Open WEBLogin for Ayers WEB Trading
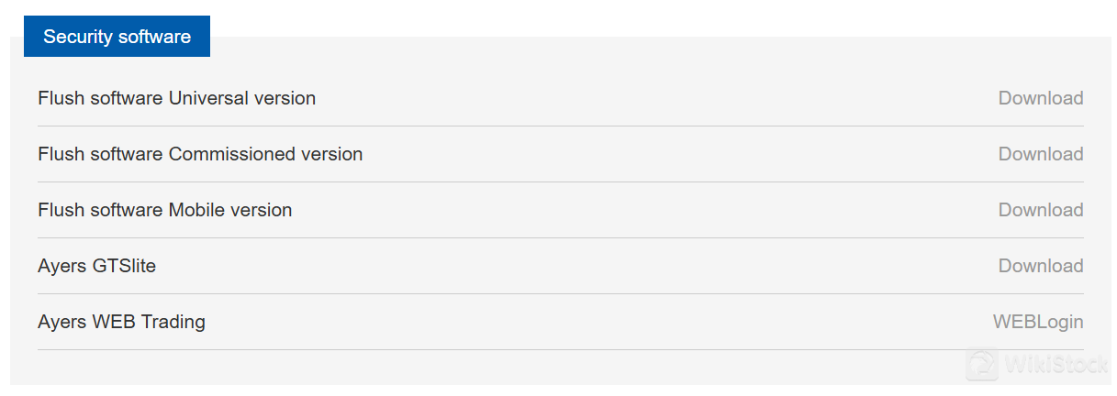Image resolution: width=1117 pixels, height=396 pixels. (1038, 322)
